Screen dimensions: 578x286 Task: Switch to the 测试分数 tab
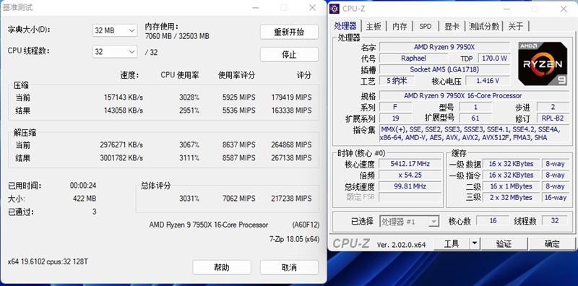484,26
